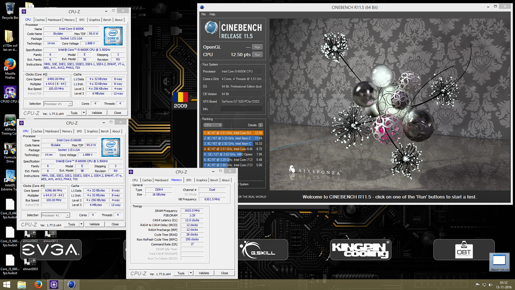The width and height of the screenshot is (515, 290).
Task: Click the Cinebench taskbar icon
Action: [x=71, y=285]
